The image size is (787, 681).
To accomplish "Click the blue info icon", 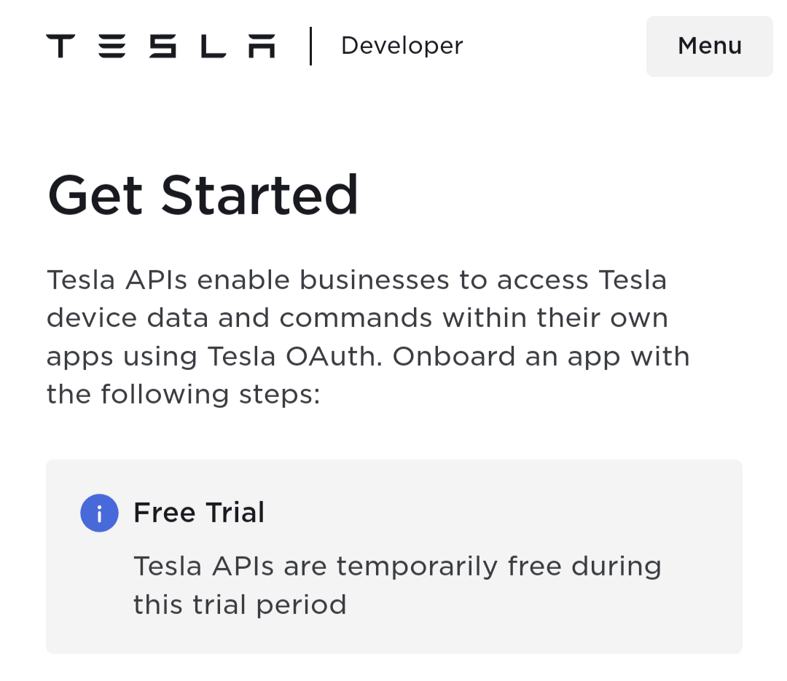I will (99, 513).
